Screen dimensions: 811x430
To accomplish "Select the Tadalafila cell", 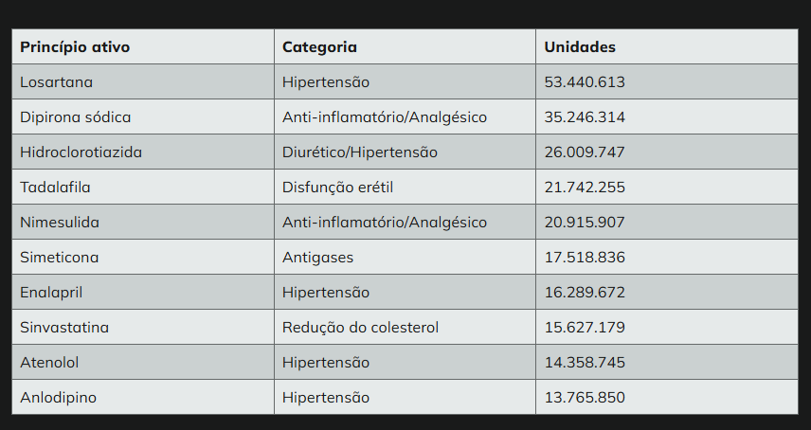I will point(143,187).
